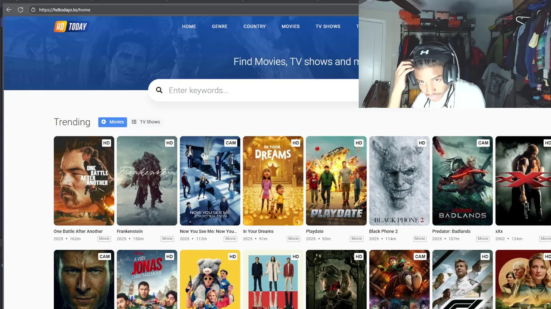Click Movie tag under Now You See Me
Screen dimensions: 551x309
[230, 239]
